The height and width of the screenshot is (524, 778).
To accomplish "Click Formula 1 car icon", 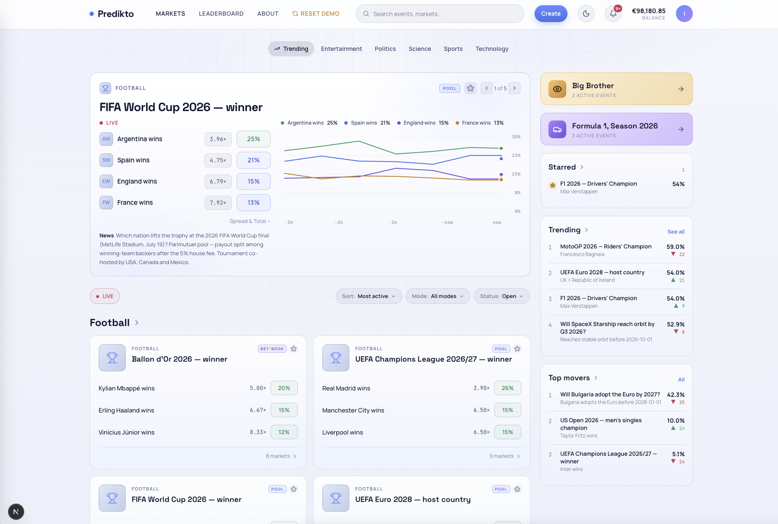I will pyautogui.click(x=557, y=129).
